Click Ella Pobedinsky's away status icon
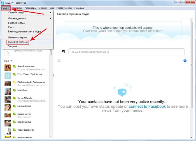 pos(14,82)
